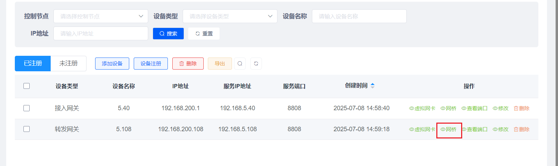
Task: Click the 添加设备 button
Action: click(x=112, y=63)
